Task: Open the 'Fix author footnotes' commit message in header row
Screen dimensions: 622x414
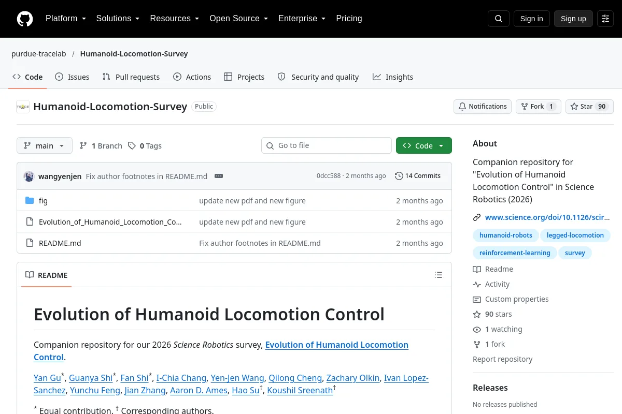Action: click(x=147, y=176)
